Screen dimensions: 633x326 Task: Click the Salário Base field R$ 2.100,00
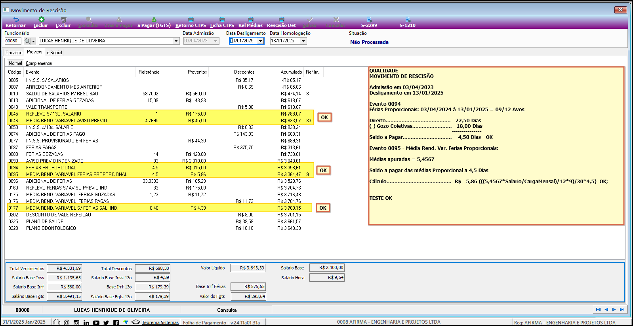click(327, 267)
